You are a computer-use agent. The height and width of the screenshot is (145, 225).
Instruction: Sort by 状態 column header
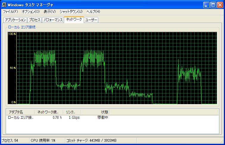tap(95, 112)
